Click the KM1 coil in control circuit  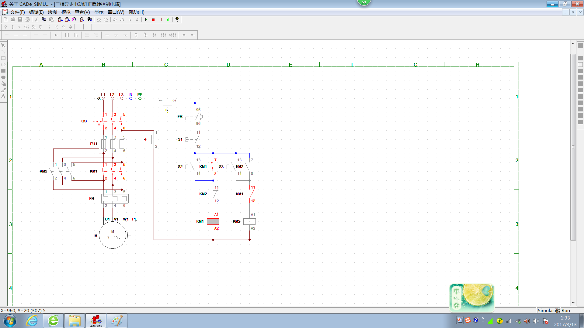213,221
